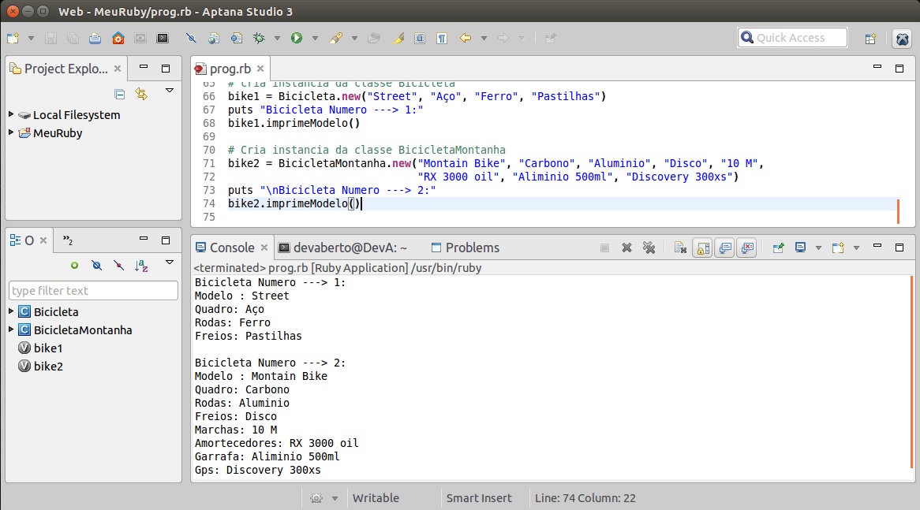Select the bike1 variable in Outline
Image resolution: width=920 pixels, height=510 pixels.
pyautogui.click(x=48, y=348)
